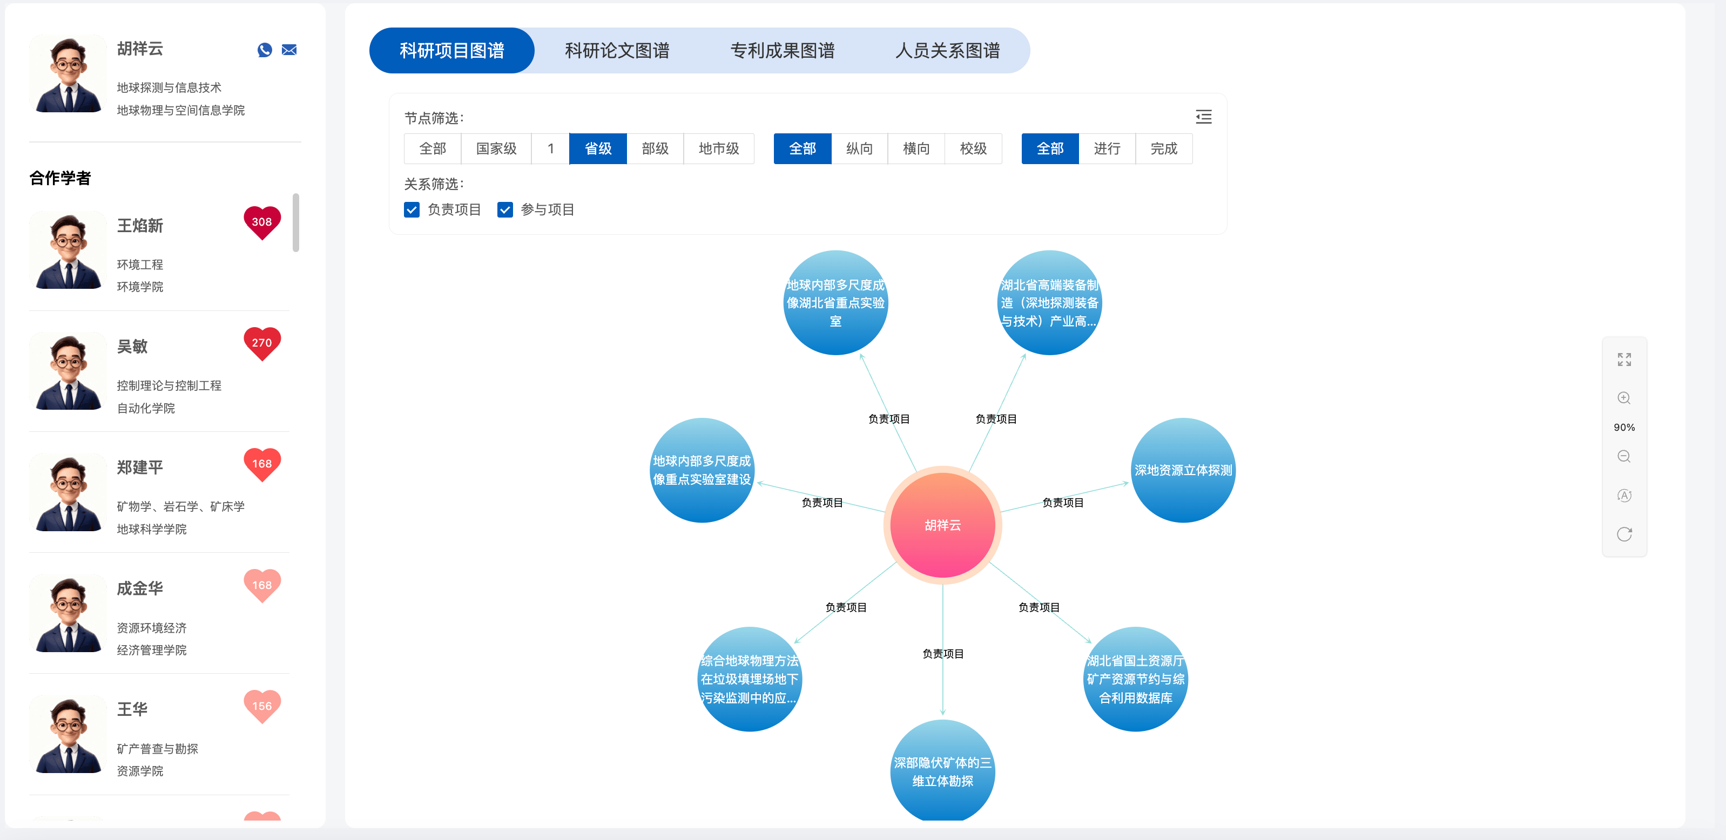Click 郑建平's 地球科学学院 text
Viewport: 1726px width, 840px height.
[152, 529]
